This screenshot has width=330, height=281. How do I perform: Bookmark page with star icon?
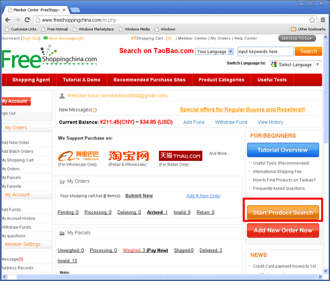pos(312,20)
